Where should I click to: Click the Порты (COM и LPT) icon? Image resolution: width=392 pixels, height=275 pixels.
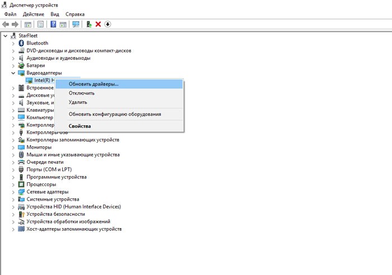click(21, 169)
